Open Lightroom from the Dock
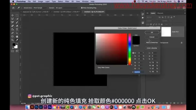This screenshot has width=196, height=110. (41, 107)
